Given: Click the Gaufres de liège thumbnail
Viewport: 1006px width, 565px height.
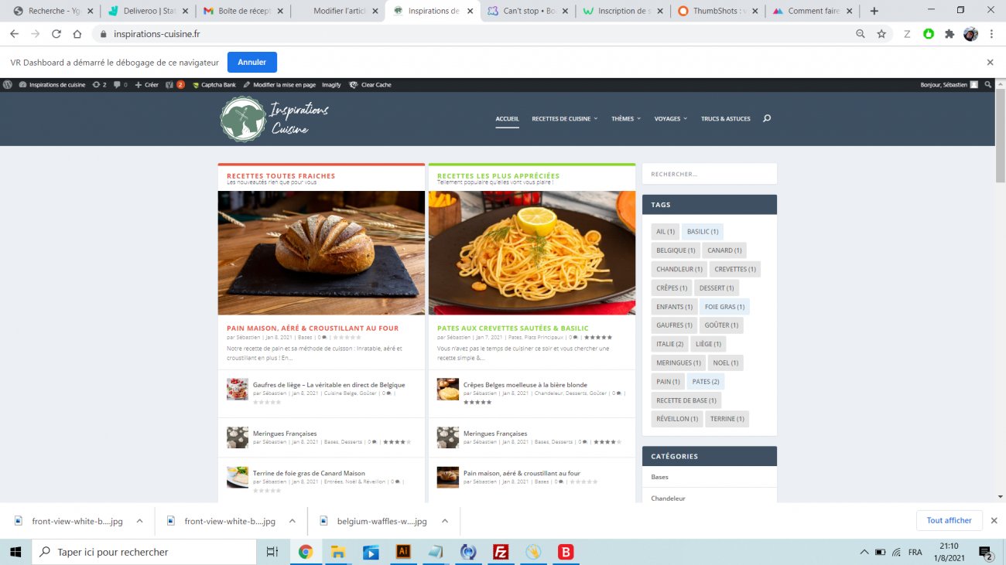Looking at the screenshot, I should [238, 389].
